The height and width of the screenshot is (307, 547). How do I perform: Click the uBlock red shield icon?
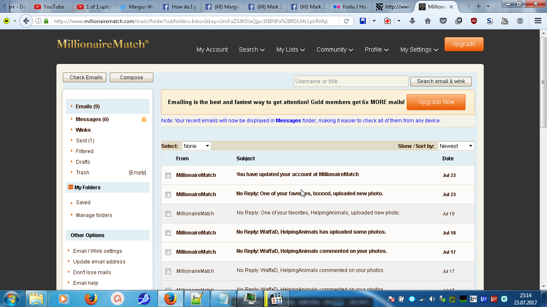click(x=474, y=21)
